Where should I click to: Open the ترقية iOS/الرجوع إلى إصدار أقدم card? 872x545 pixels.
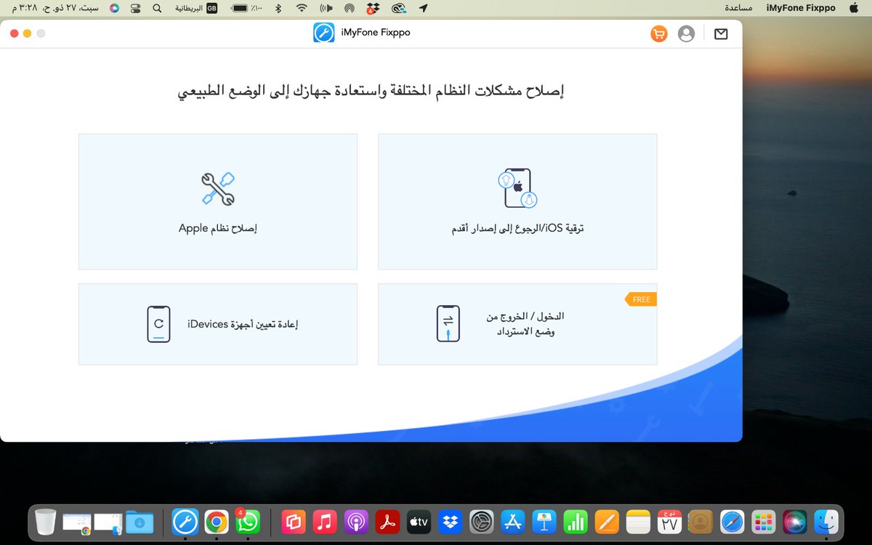point(517,202)
